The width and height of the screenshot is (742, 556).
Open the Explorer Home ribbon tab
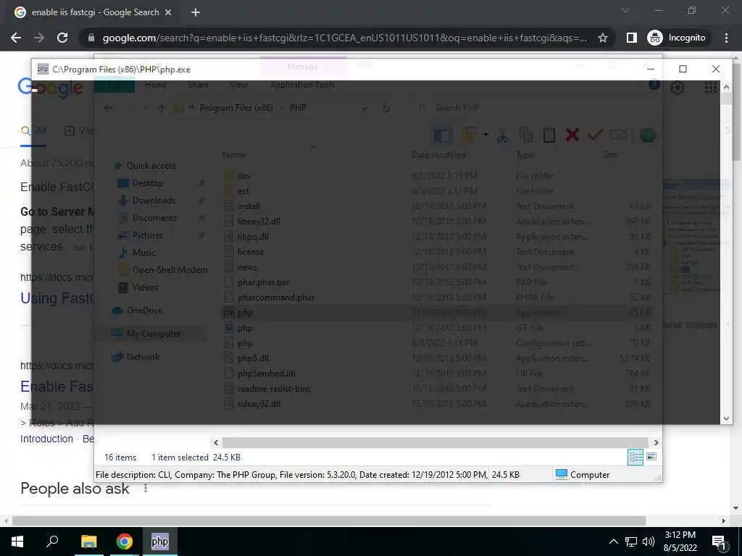[x=156, y=85]
